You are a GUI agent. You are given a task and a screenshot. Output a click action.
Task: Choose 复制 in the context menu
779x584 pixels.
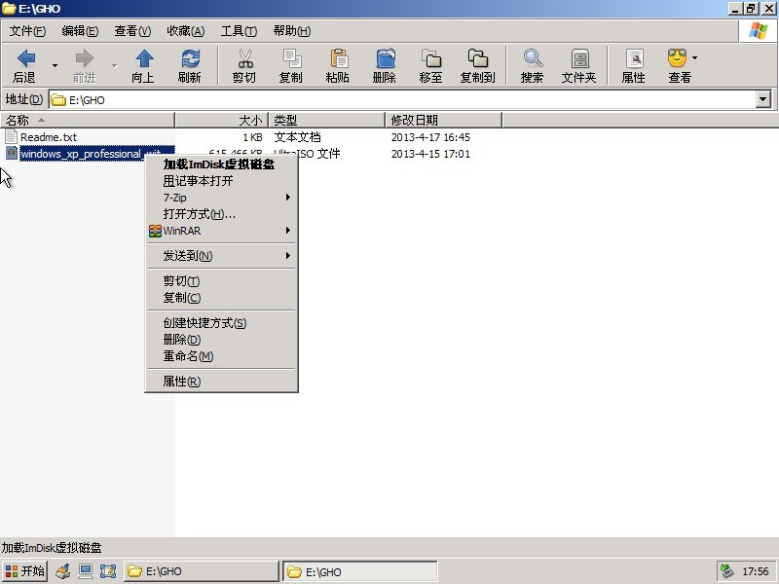(222, 298)
